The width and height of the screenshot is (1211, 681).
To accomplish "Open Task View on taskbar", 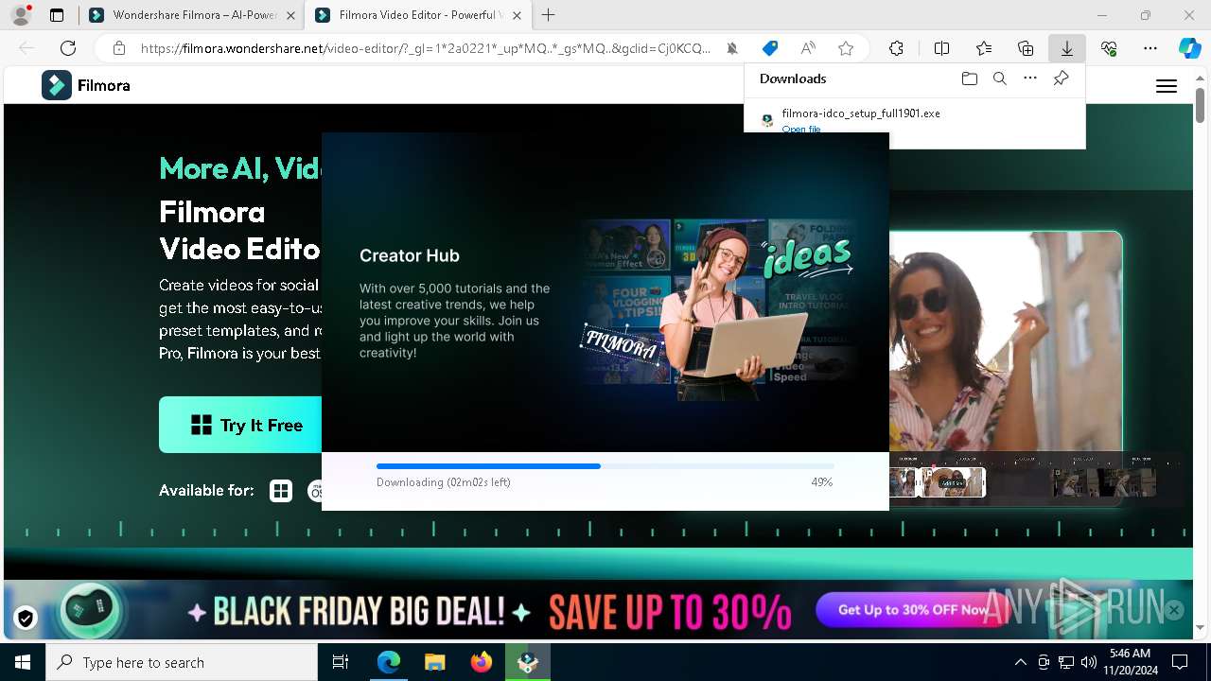I will coord(341,662).
